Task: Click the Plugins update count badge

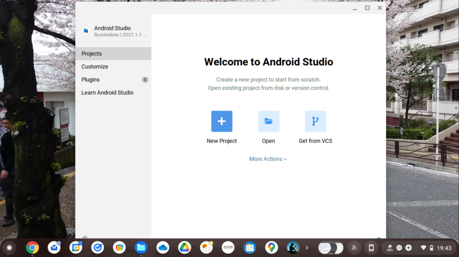Action: [145, 80]
